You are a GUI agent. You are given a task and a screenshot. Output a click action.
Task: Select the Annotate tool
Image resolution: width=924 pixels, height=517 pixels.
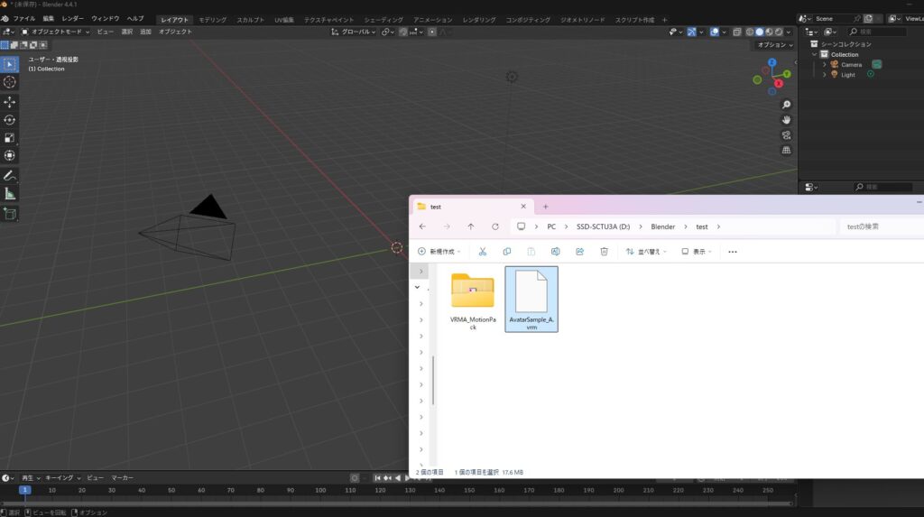click(x=9, y=175)
